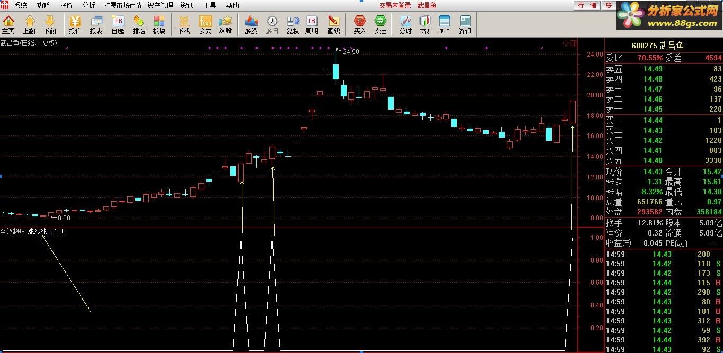This screenshot has width=723, height=353.
Task: Select the 多日 multi-day clock icon
Action: [x=272, y=25]
